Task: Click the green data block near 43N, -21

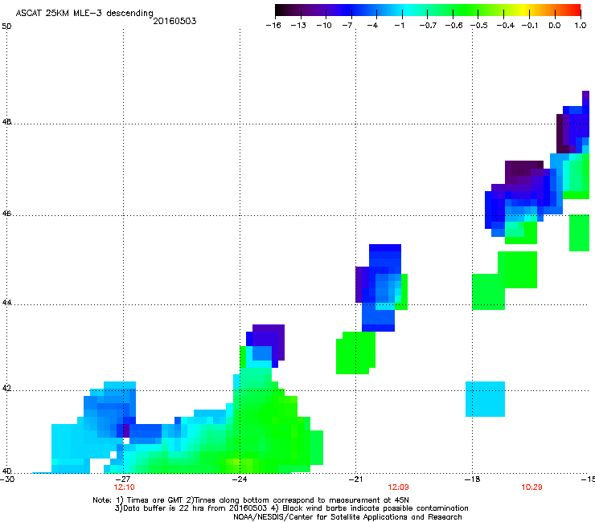Action: click(x=355, y=353)
